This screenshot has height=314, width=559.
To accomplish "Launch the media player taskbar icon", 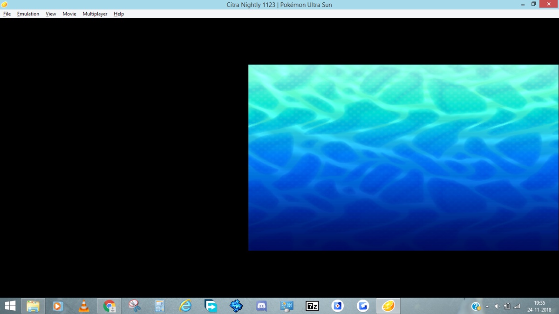I will pyautogui.click(x=58, y=306).
